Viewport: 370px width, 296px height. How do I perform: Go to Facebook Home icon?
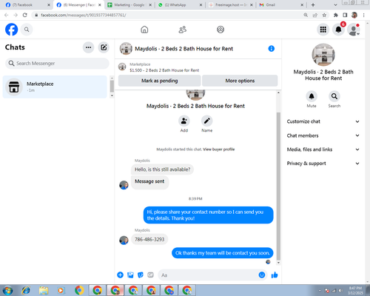144,30
